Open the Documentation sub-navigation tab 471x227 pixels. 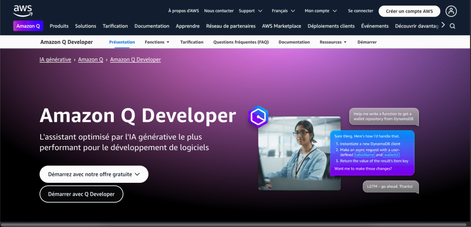tap(294, 42)
